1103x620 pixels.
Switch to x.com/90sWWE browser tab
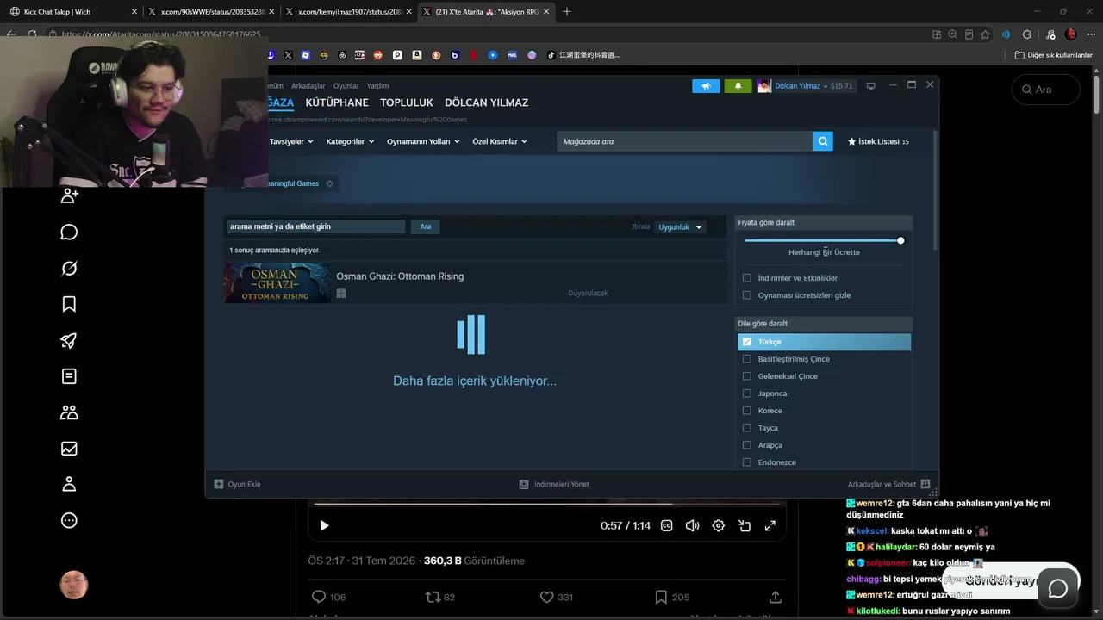coord(210,12)
